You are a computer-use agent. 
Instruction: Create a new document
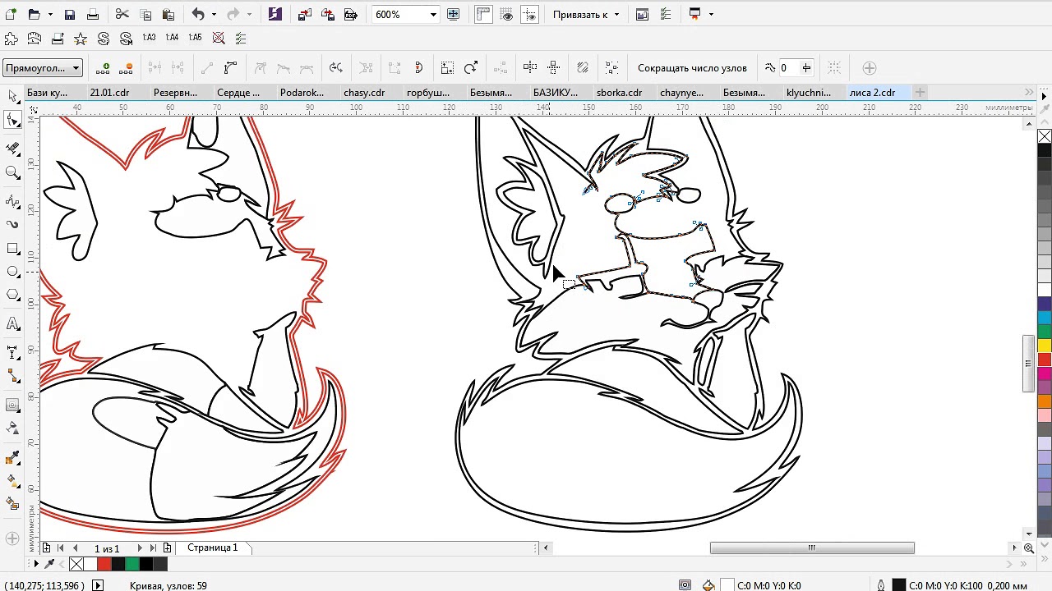(11, 14)
